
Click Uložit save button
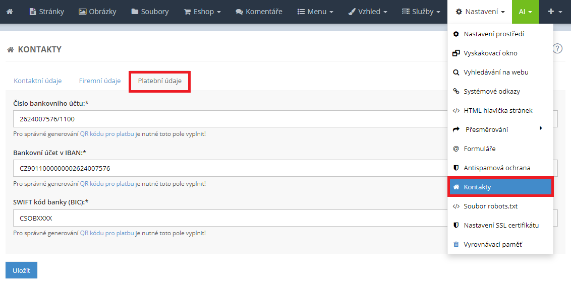pos(21,270)
